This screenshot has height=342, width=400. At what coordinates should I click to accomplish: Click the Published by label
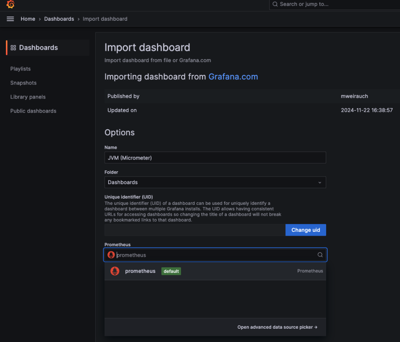coord(123,96)
